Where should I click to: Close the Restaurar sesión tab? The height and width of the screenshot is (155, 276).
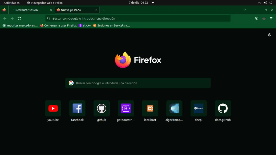(51, 10)
